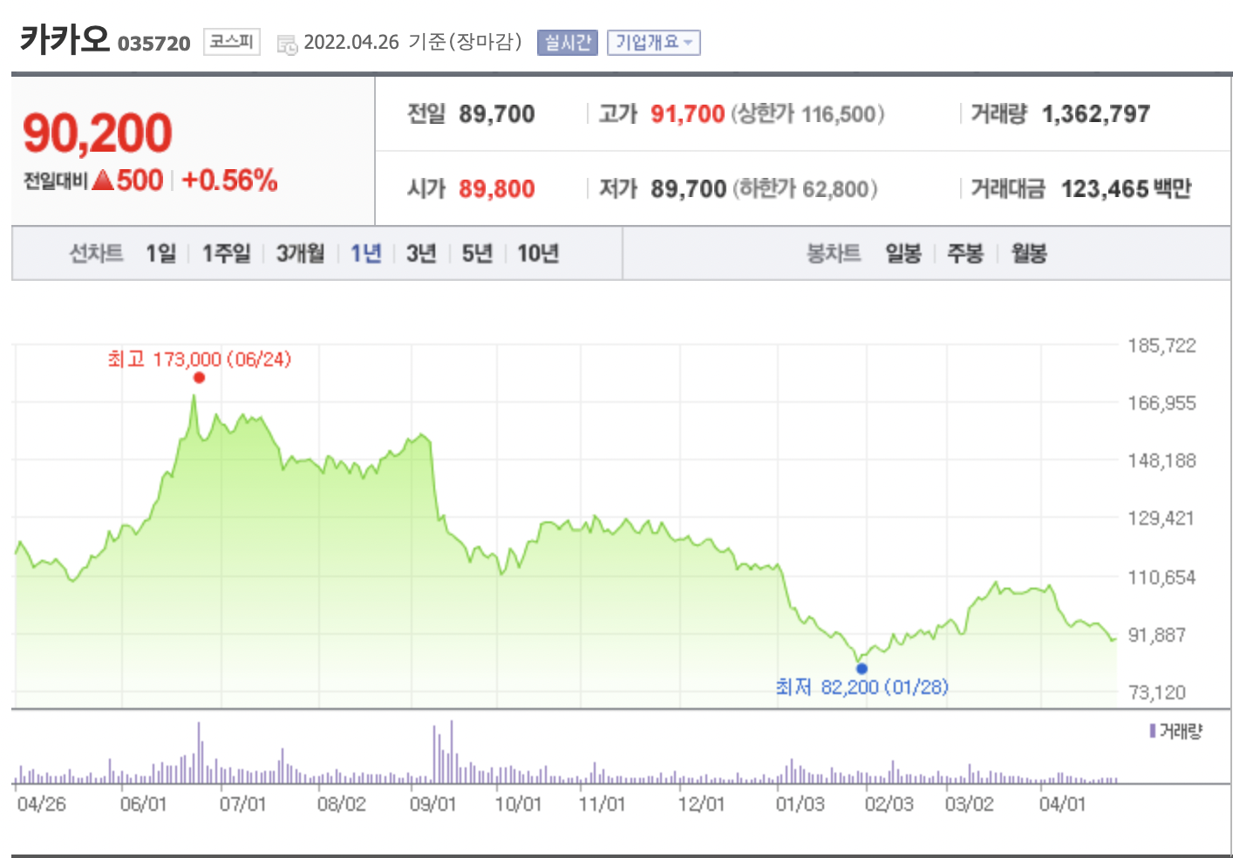Click the 고가 value 91,700

coord(688,114)
